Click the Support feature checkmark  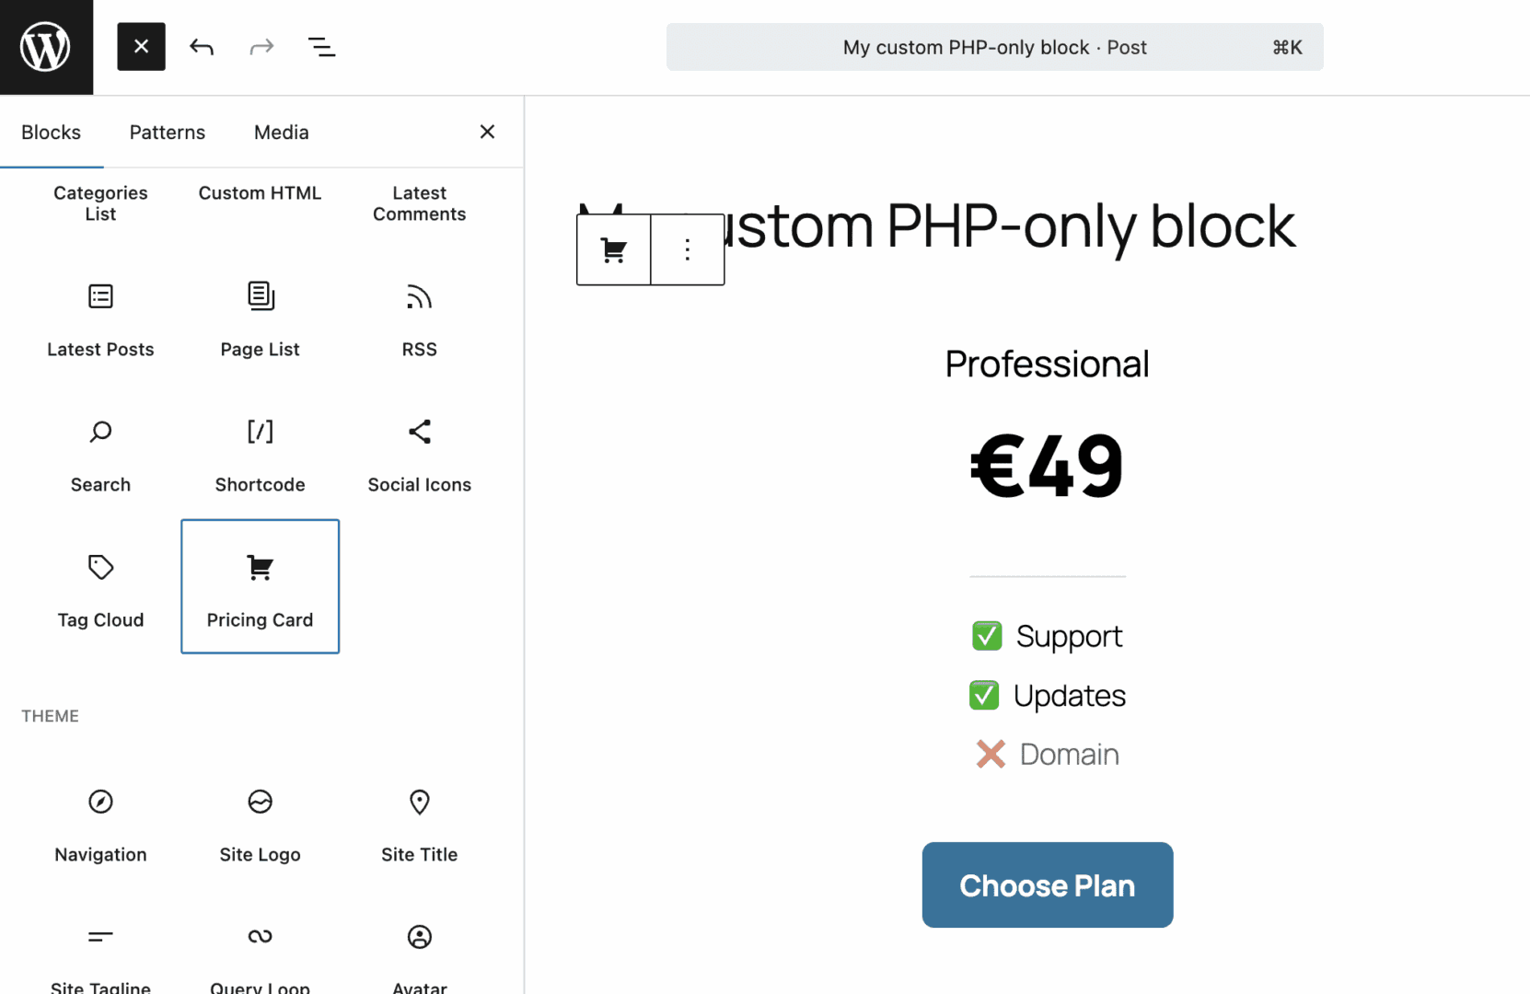click(986, 635)
